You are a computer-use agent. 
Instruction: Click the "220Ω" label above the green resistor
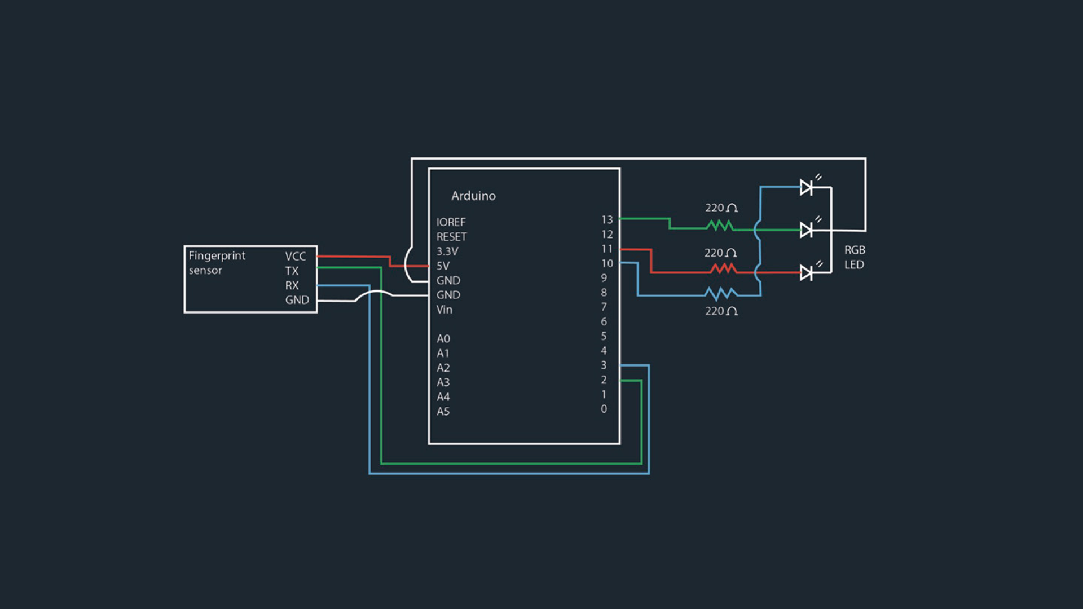coord(721,208)
